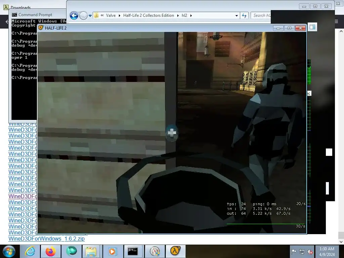Open Command Prompt window system menu icon

[x=14, y=15]
